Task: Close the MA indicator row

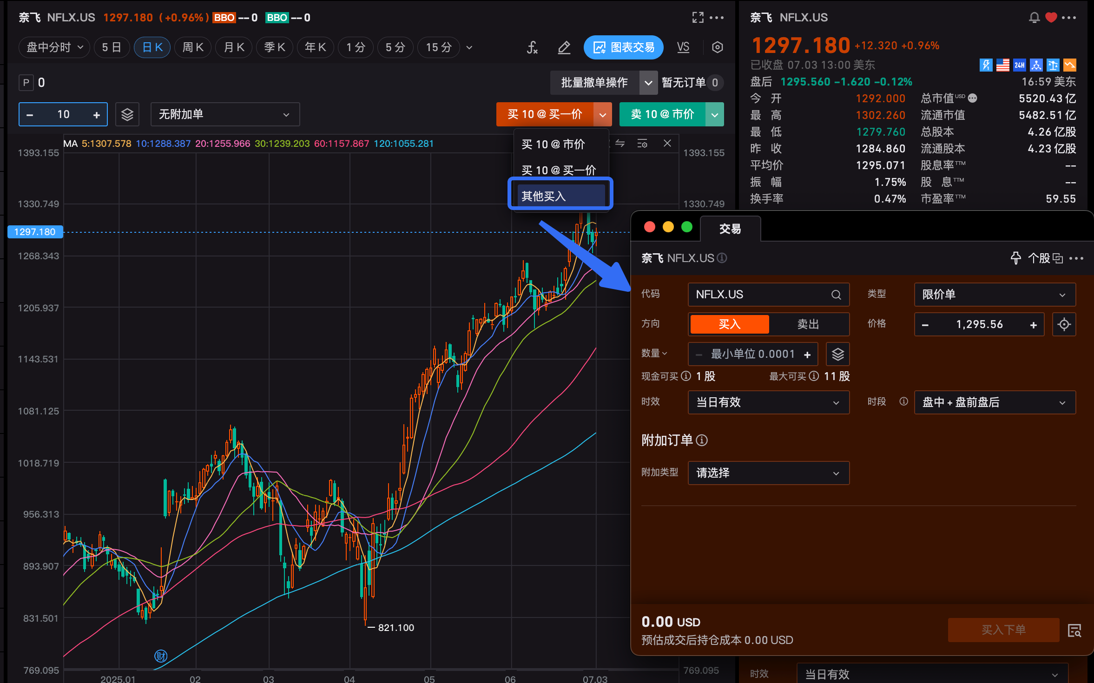Action: pos(667,143)
